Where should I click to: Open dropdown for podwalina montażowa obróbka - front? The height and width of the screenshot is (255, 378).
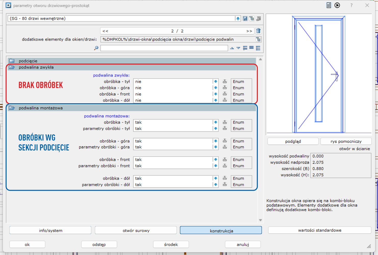215,160
